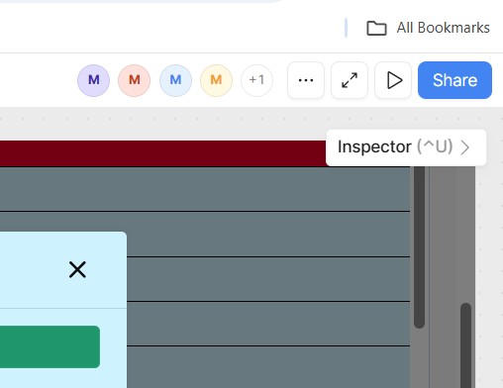Click the inner vertical scrollbar thumb
The width and height of the screenshot is (503, 388).
(419, 247)
